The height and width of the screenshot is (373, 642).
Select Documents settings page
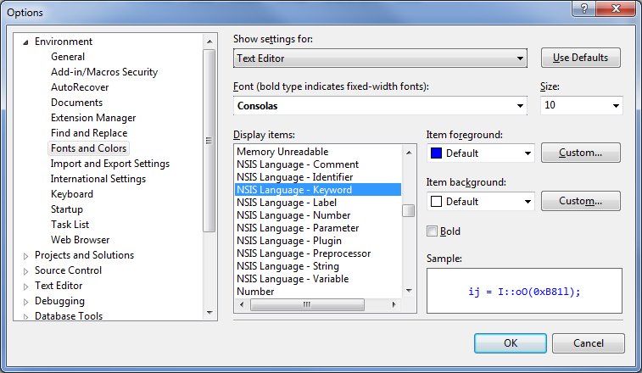tap(76, 103)
